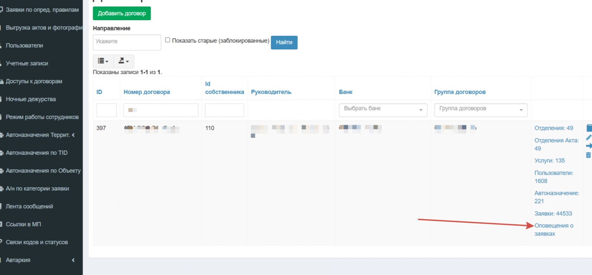The height and width of the screenshot is (275, 592).
Task: Open the list columns toolbar button
Action: tap(103, 61)
